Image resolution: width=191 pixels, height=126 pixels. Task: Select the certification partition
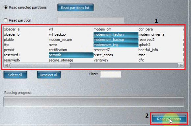(x=58, y=50)
